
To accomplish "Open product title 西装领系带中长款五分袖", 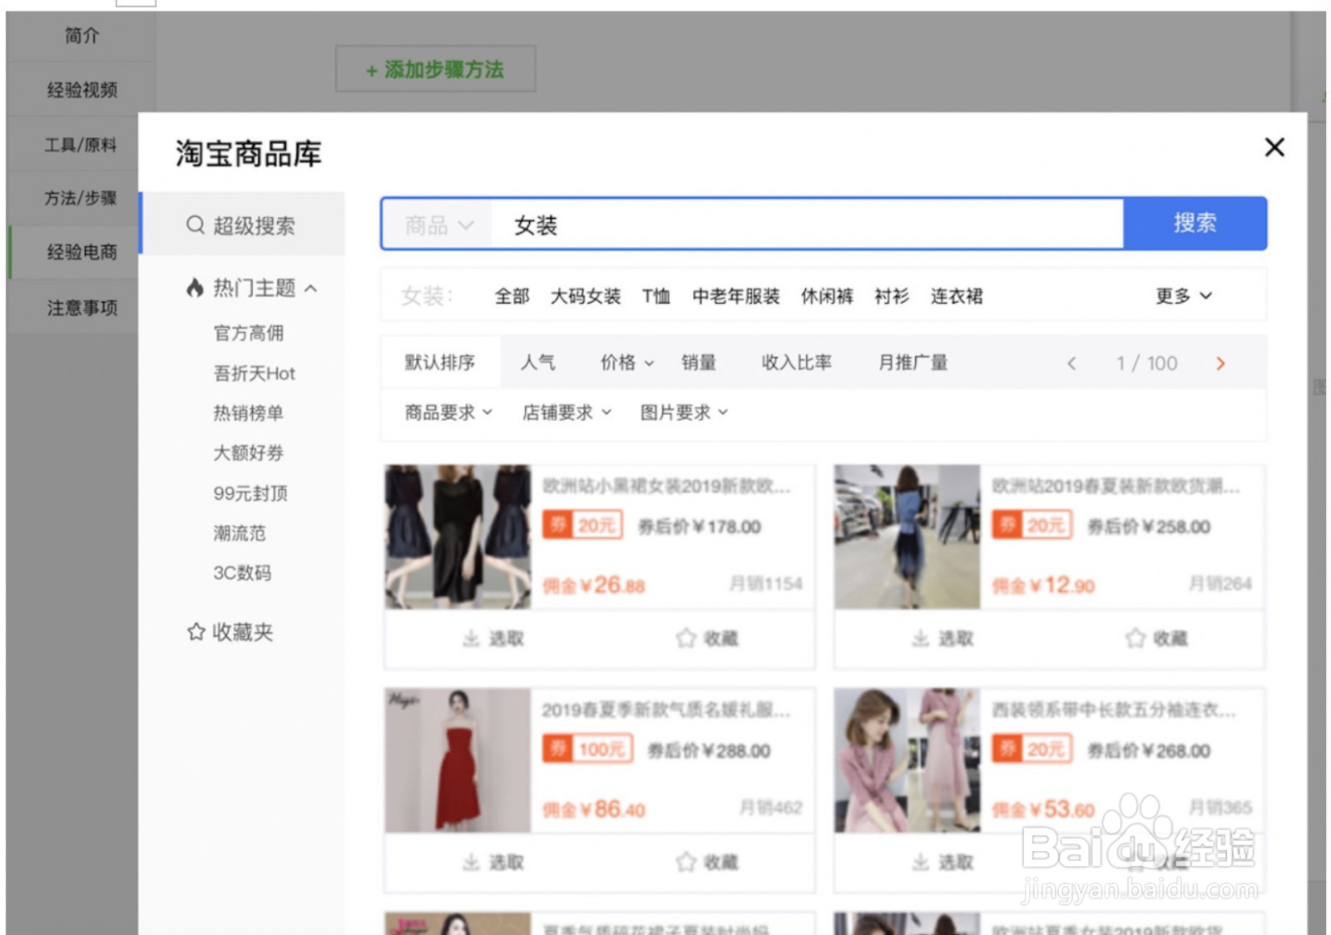I will [x=1116, y=710].
